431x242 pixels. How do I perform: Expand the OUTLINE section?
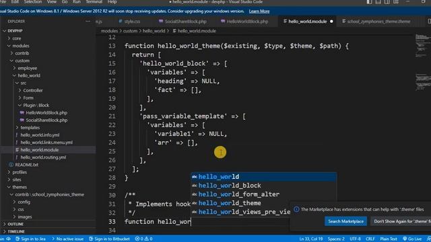click(48, 224)
